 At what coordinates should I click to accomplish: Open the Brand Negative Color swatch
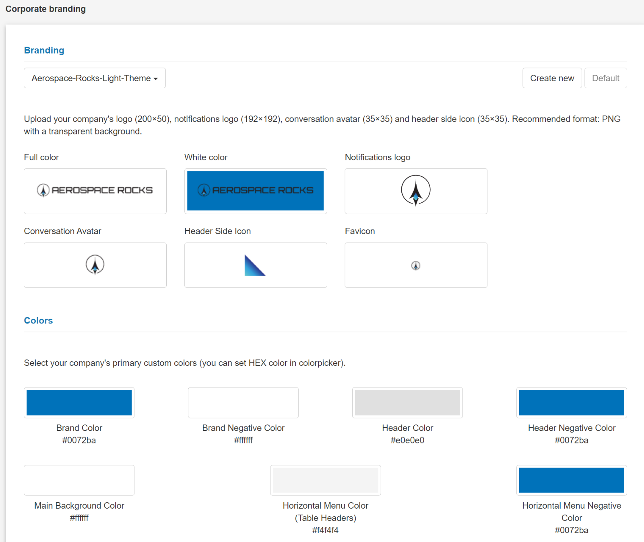[x=243, y=402]
